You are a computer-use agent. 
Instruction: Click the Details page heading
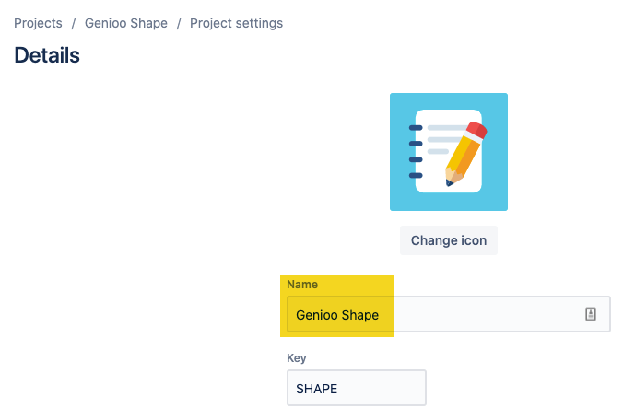pyautogui.click(x=47, y=55)
